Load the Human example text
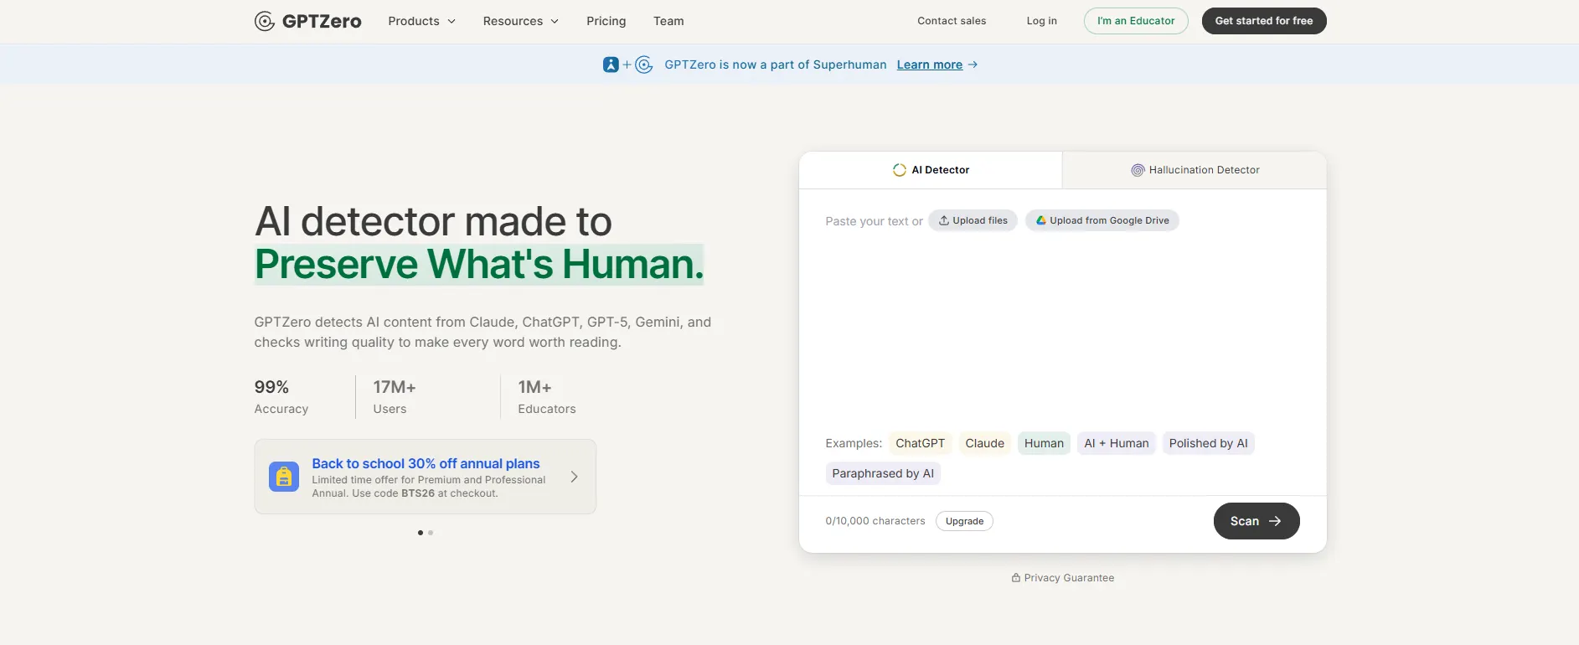Screen dimensions: 1579x645 (1044, 443)
